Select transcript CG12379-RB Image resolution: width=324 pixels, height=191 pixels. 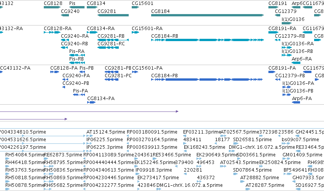click(290, 36)
